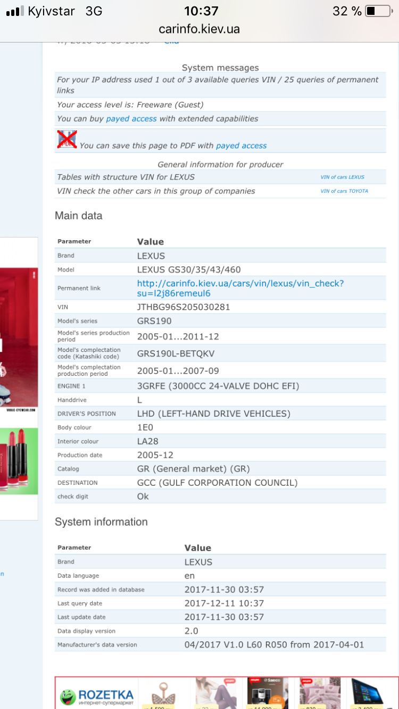
Task: Select engine value 3GRFE (3000CC 24-VALVE DOHC EFI)
Action: click(218, 386)
